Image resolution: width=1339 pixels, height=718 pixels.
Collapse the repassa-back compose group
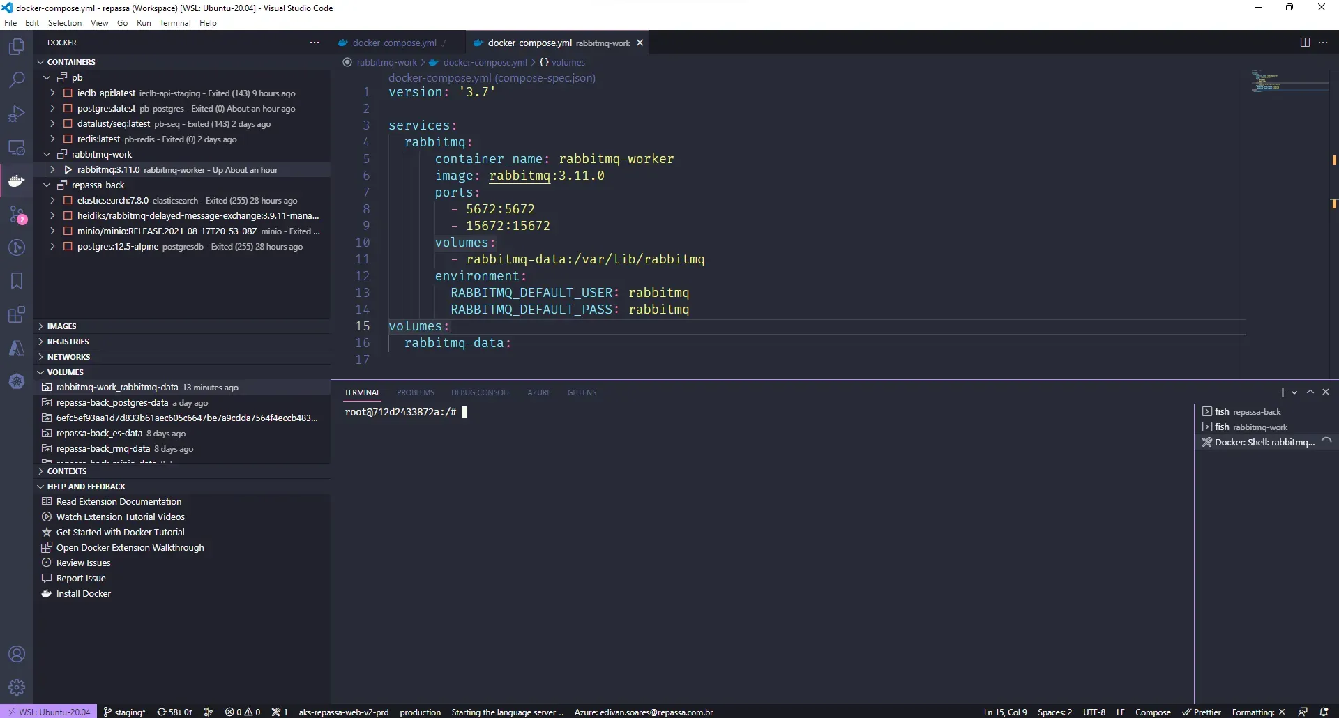point(47,185)
